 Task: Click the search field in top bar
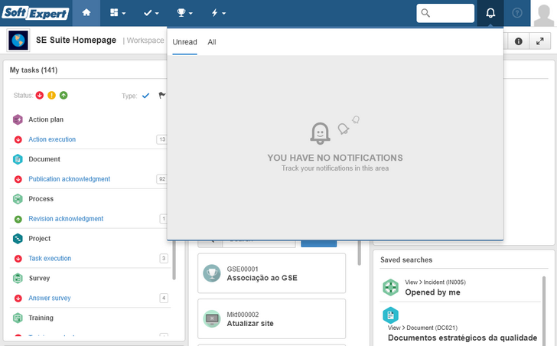tap(445, 13)
